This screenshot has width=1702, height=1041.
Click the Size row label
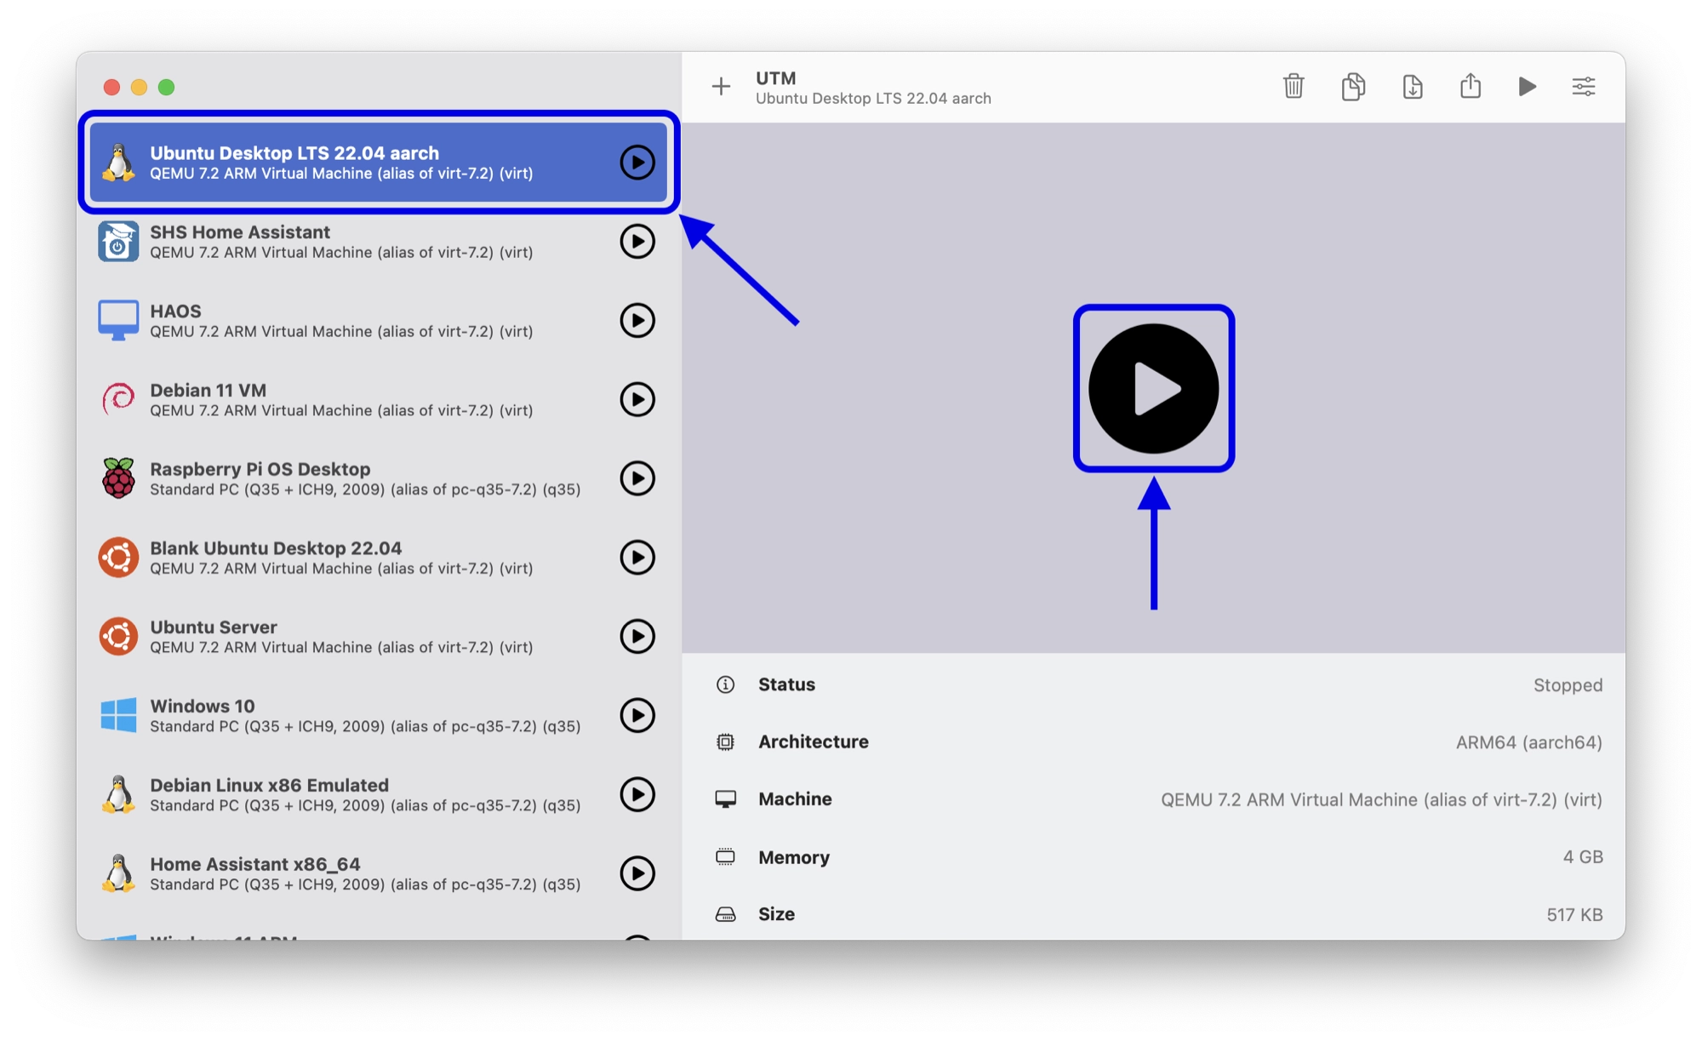click(776, 914)
